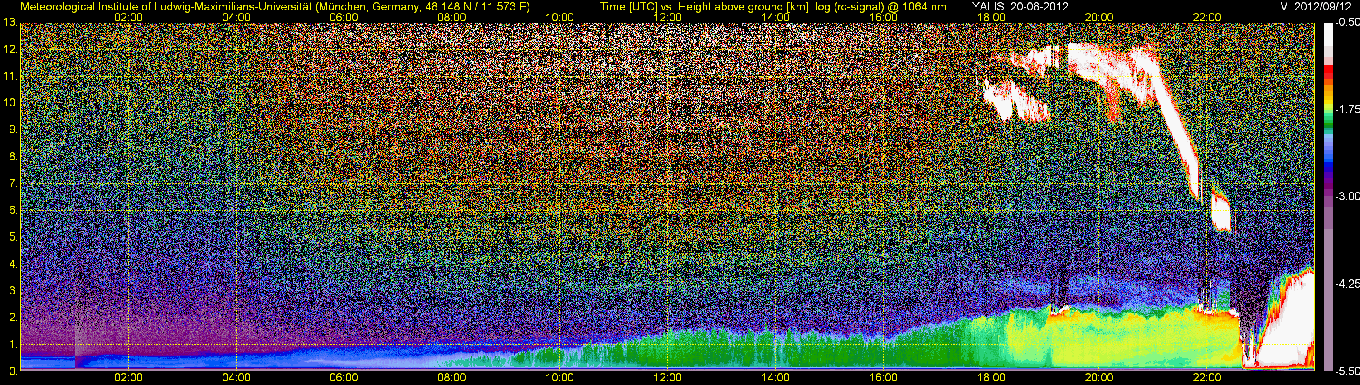
Task: Click '06:00' on the lower time axis
Action: tap(344, 378)
